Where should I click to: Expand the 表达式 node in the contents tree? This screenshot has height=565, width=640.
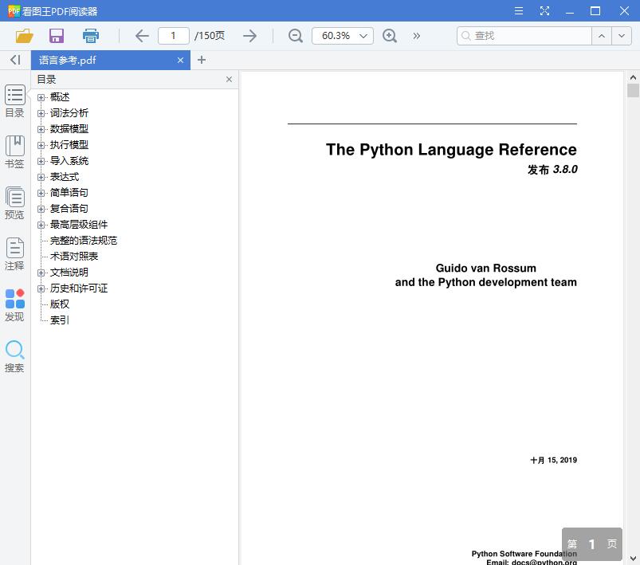pos(41,176)
